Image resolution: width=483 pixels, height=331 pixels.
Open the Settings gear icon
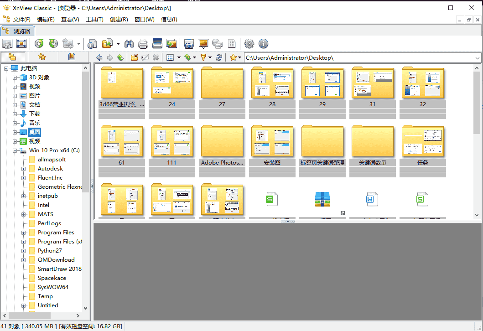pos(249,44)
